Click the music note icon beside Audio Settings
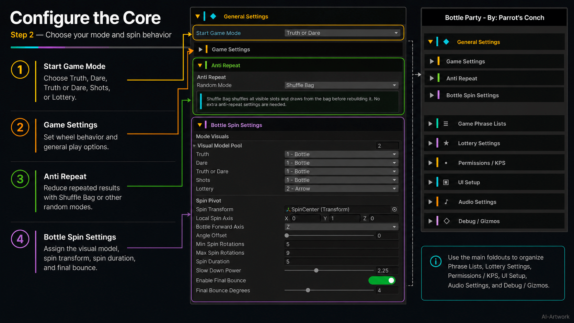The width and height of the screenshot is (574, 323). point(446,202)
